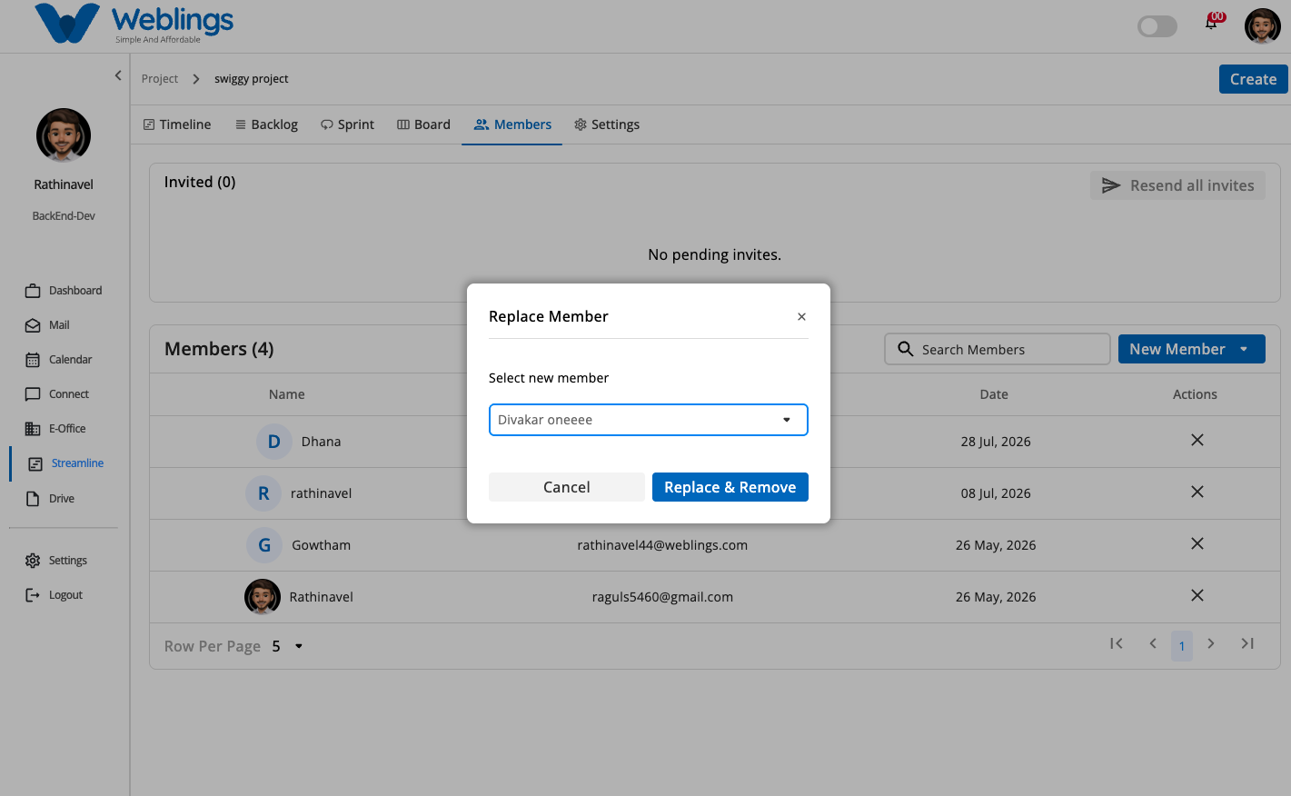
Task: Click the Rathinavel sidebar profile picture
Action: (64, 135)
